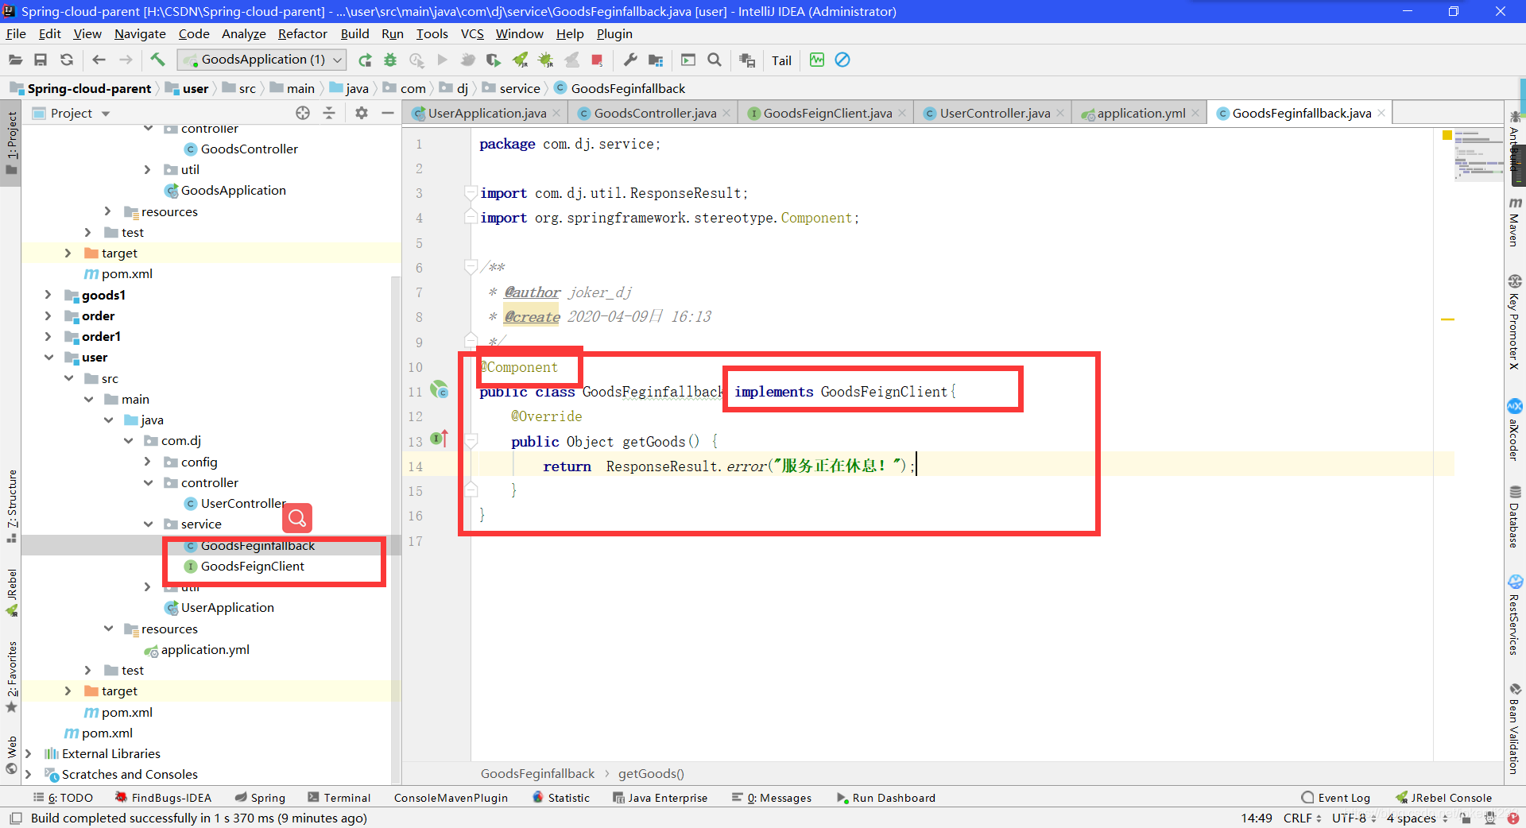This screenshot has height=828, width=1526.
Task: Click the 4 spaces indent status widget
Action: pos(1417,818)
